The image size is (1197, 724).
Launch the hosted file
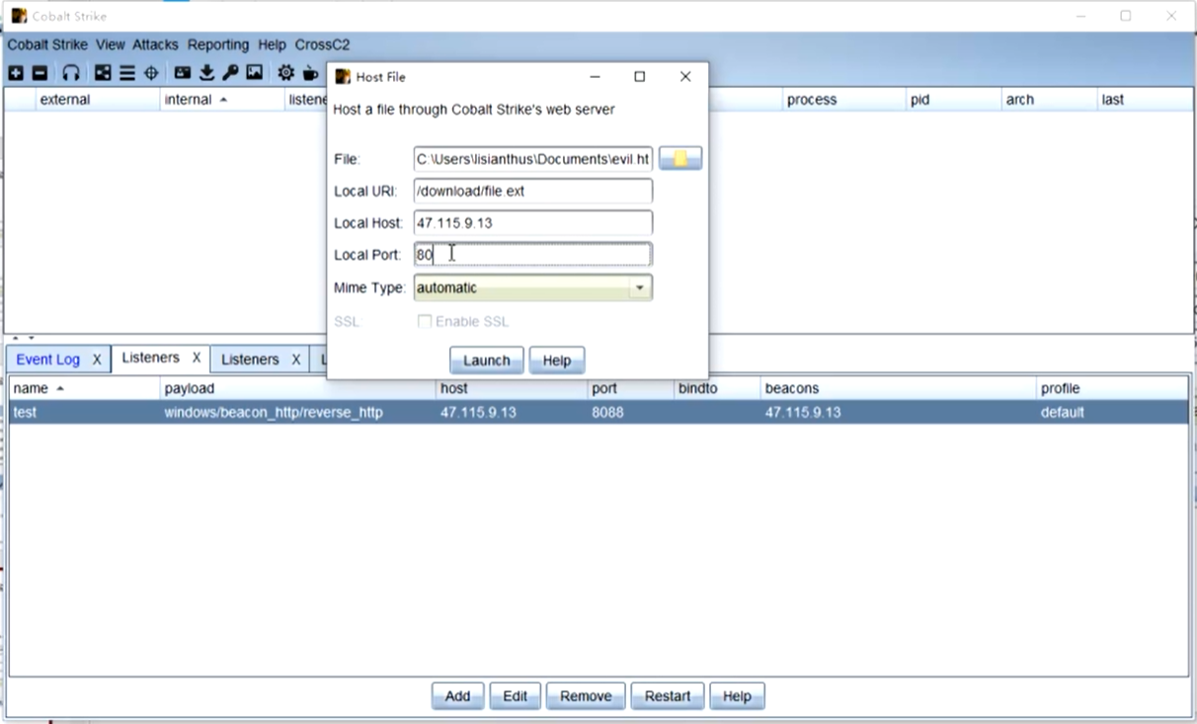pos(487,361)
